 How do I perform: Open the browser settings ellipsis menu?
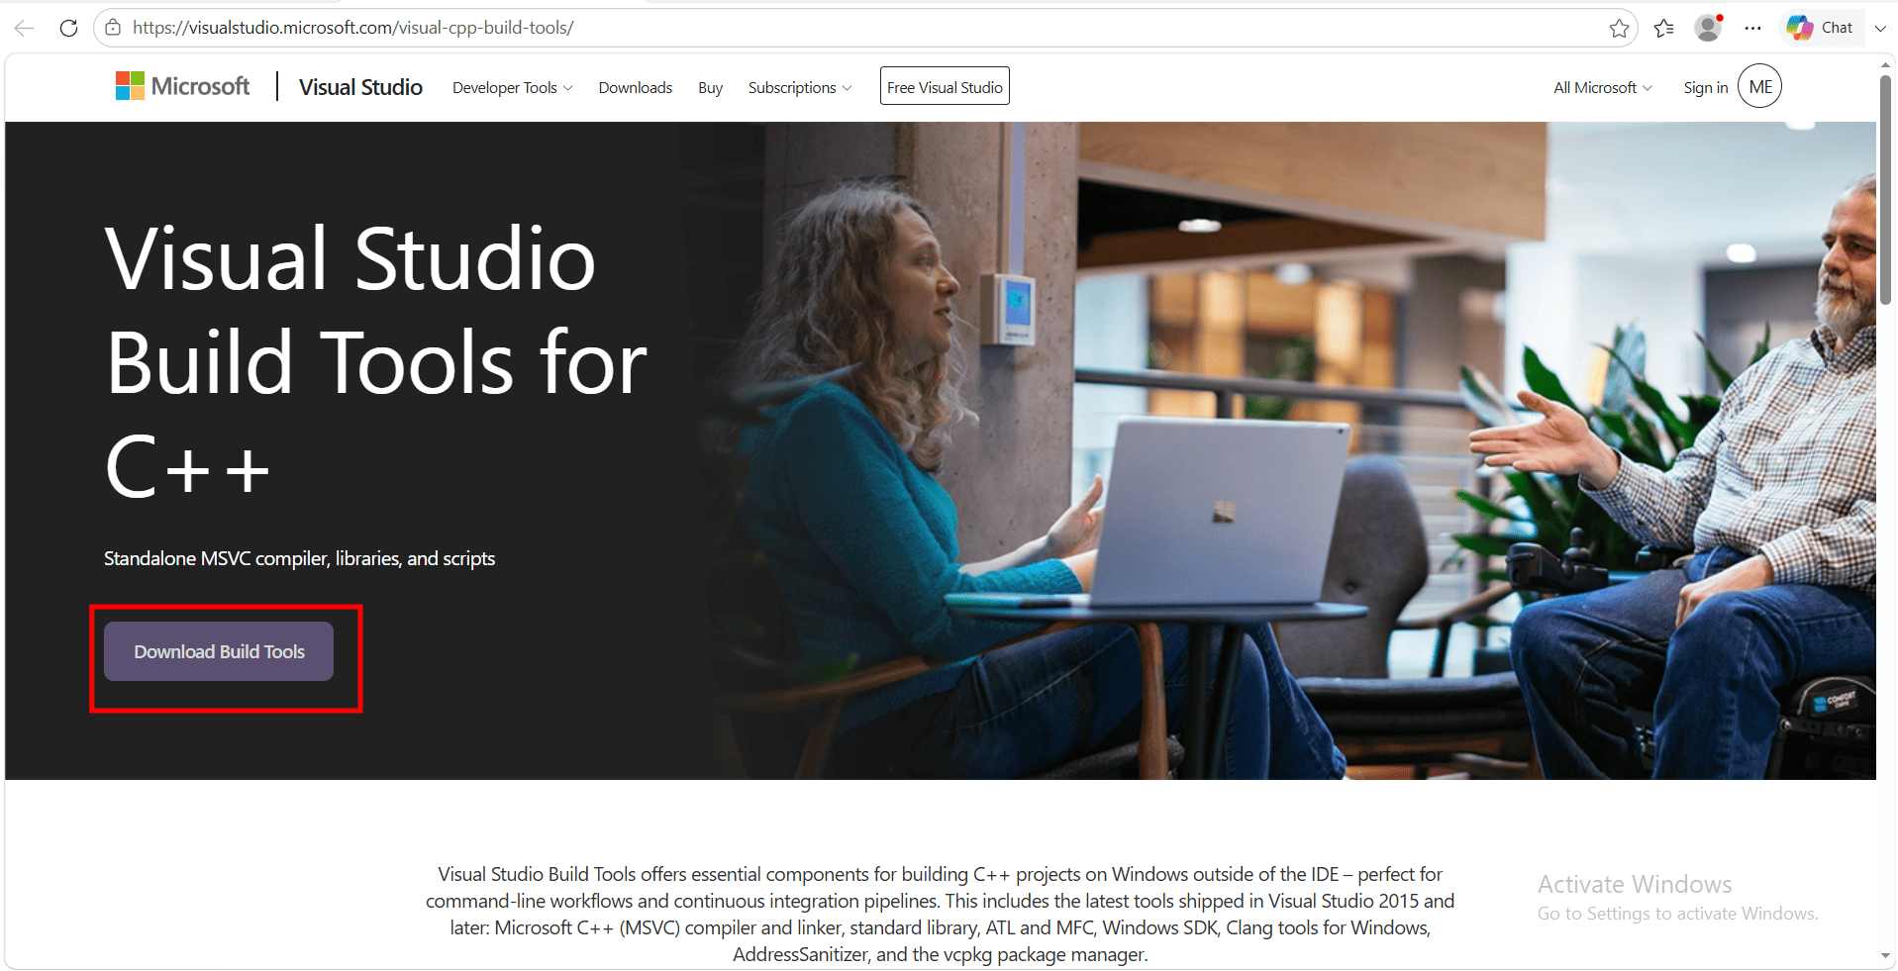(1752, 28)
